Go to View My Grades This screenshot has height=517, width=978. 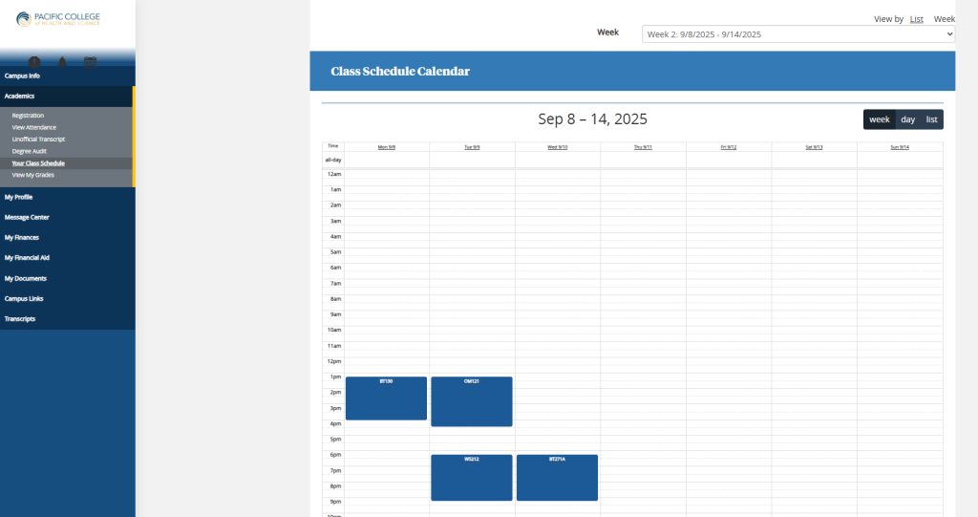pos(33,175)
